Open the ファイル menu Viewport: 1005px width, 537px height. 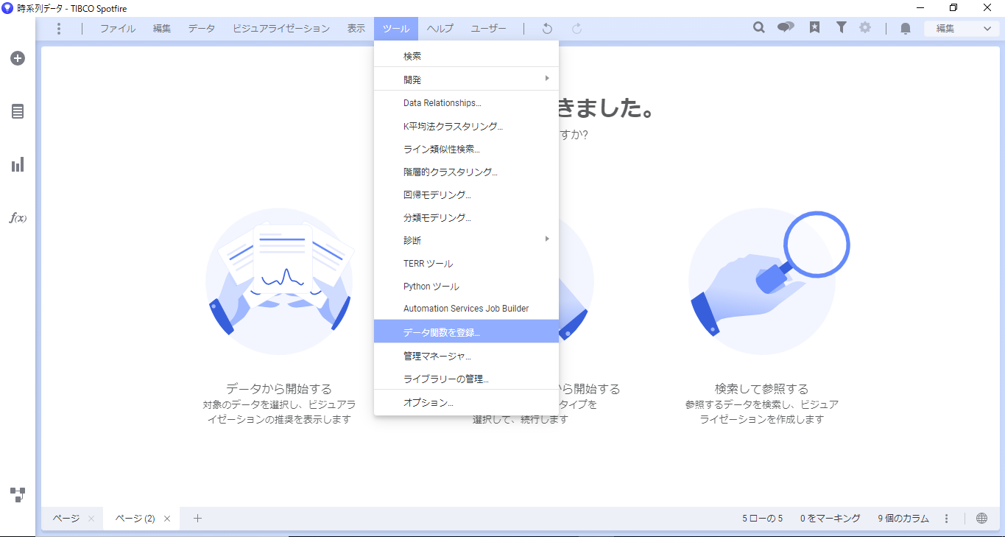click(118, 29)
